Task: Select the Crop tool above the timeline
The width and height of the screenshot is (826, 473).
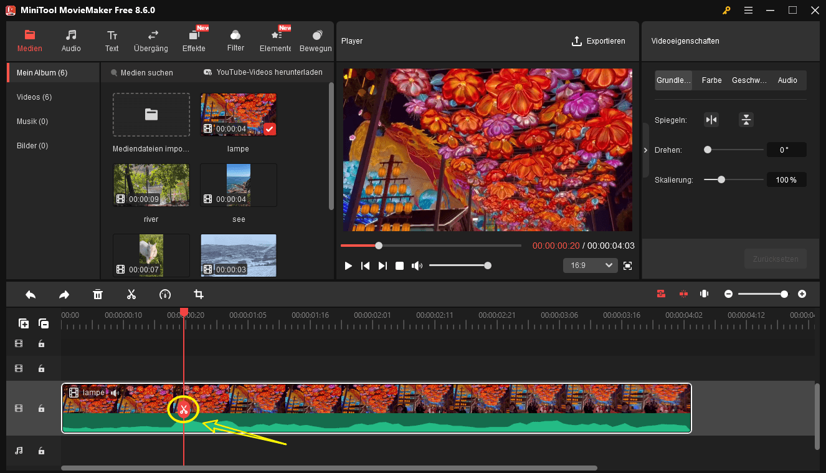Action: 199,294
